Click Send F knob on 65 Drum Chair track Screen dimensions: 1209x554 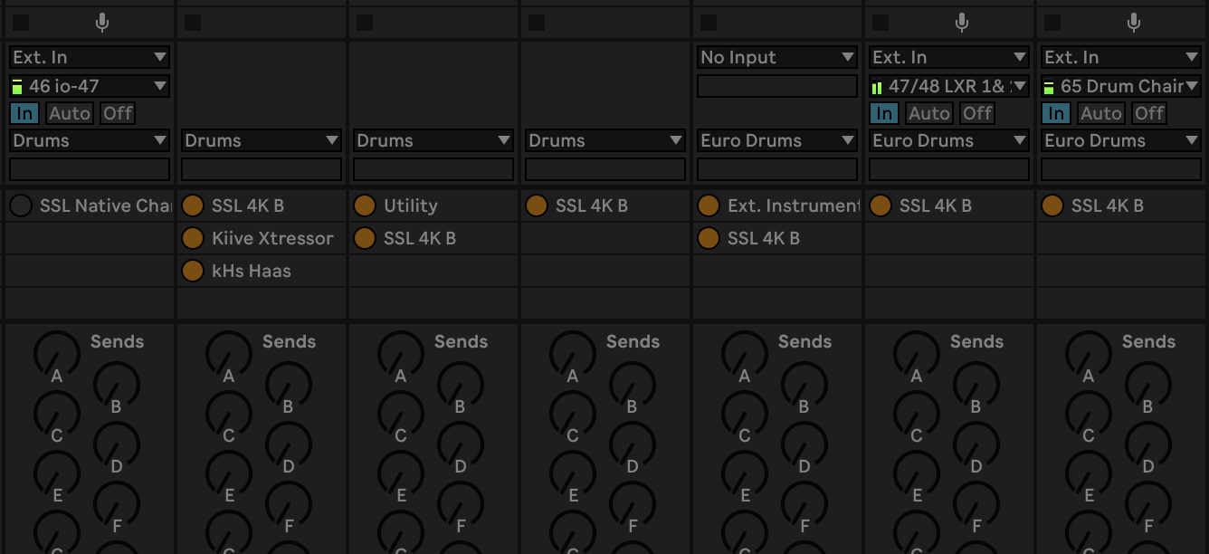1147,504
